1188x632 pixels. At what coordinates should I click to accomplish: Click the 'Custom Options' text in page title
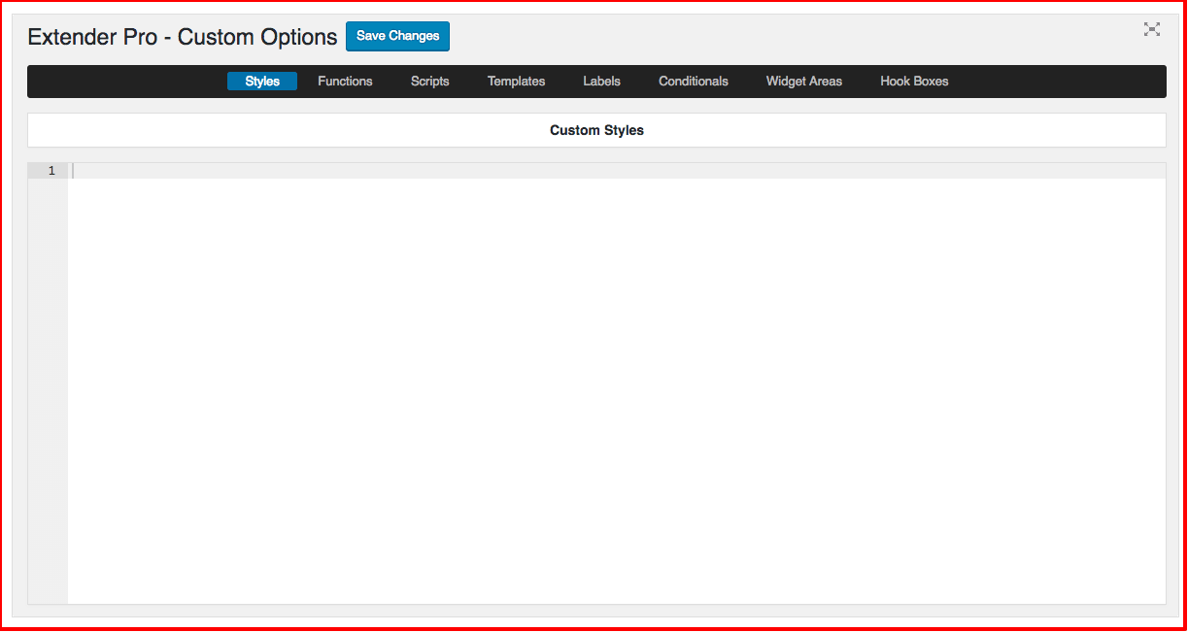(x=257, y=37)
